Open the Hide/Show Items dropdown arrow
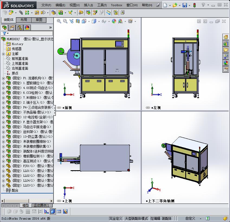Screen dimensions: 230x222 click(x=109, y=22)
